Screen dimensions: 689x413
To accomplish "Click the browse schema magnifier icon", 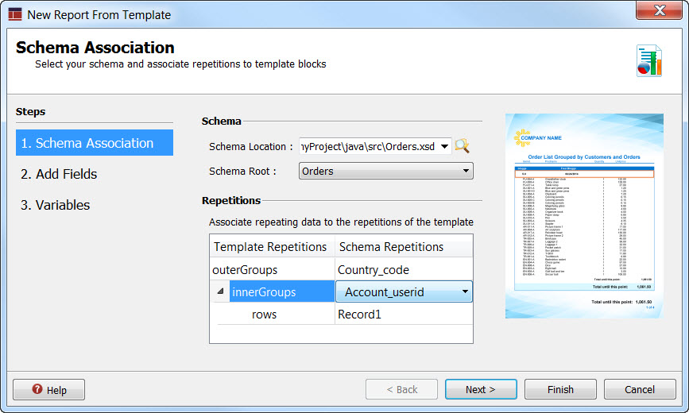I will tap(463, 146).
